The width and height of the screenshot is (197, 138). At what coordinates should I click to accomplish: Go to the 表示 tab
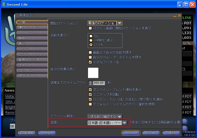(32, 44)
